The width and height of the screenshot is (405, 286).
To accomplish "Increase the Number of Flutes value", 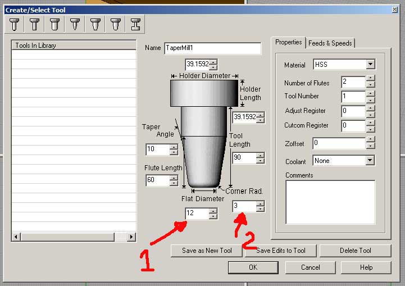I will (370, 80).
